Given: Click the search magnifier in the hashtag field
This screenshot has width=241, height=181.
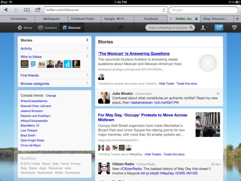Looking at the screenshot, I should click(x=191, y=28).
